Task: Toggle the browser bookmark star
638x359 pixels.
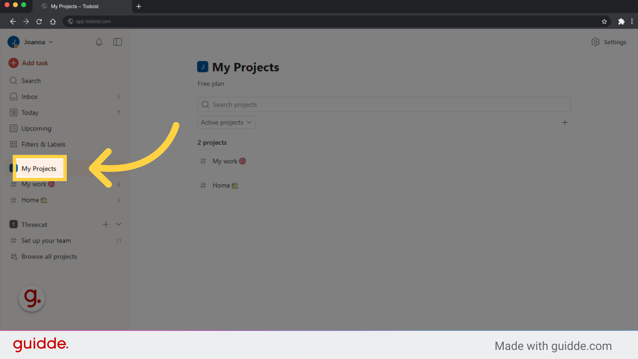Action: pyautogui.click(x=604, y=21)
